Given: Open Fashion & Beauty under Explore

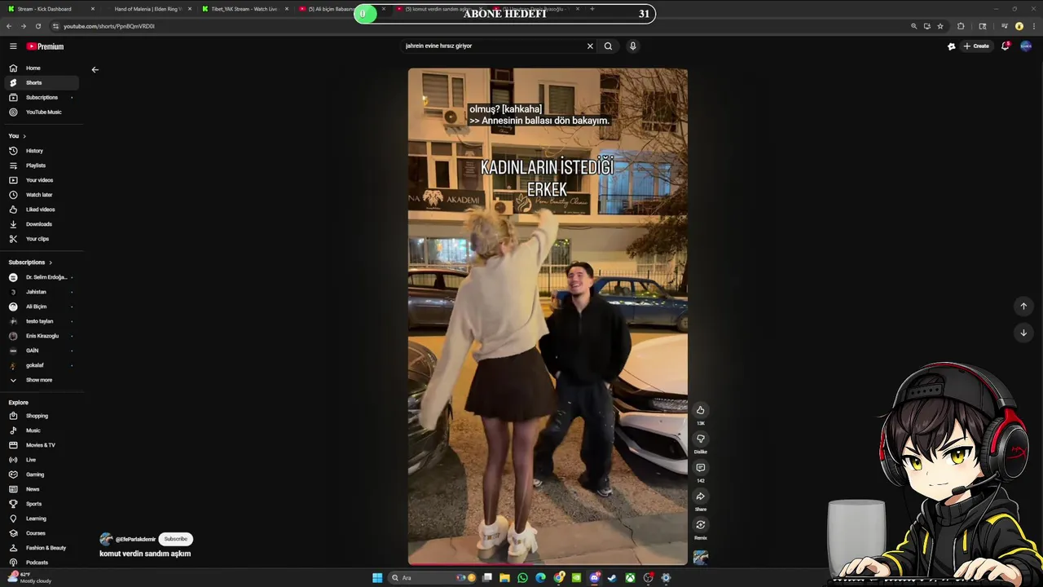Looking at the screenshot, I should (x=41, y=548).
